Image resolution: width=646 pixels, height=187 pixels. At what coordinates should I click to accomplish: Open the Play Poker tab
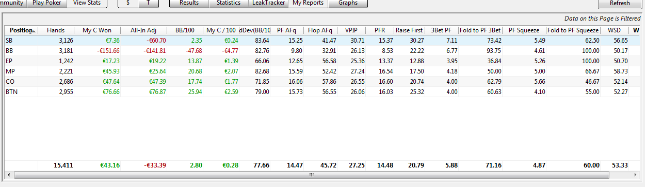click(46, 3)
